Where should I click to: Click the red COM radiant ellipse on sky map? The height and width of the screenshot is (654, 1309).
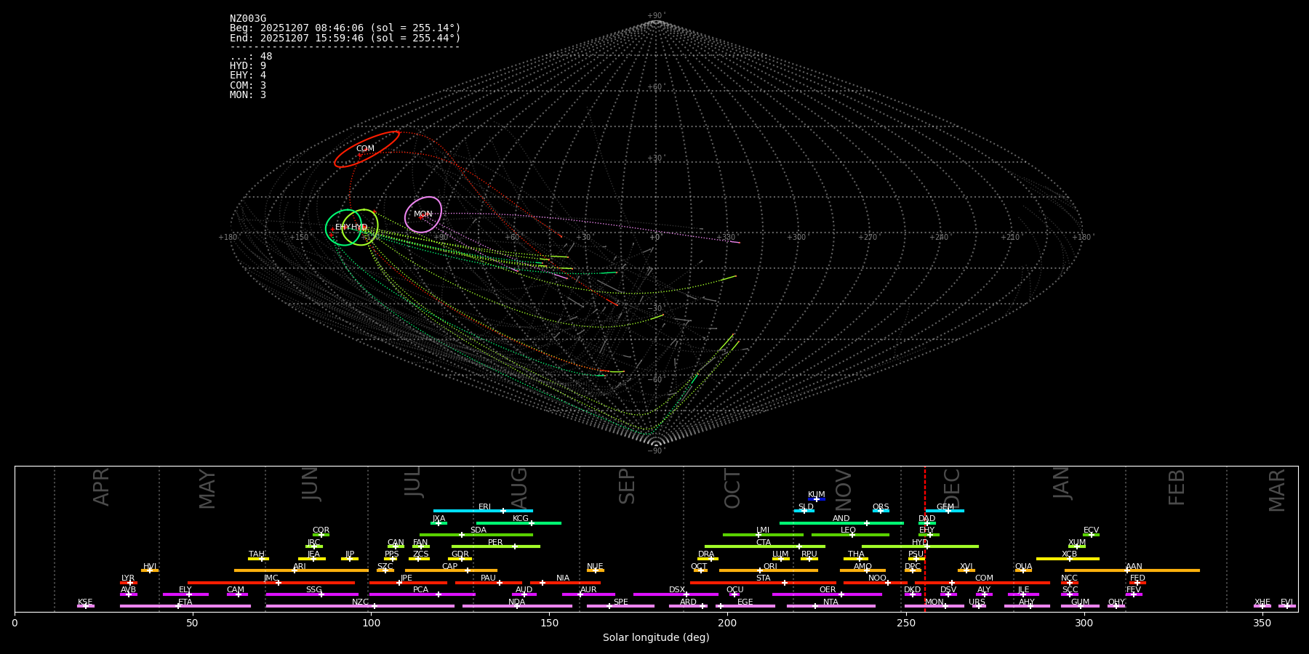click(367, 150)
